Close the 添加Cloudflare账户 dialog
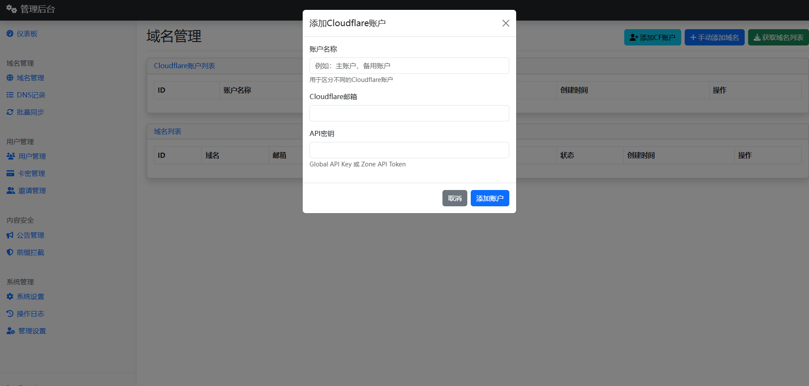 [506, 23]
